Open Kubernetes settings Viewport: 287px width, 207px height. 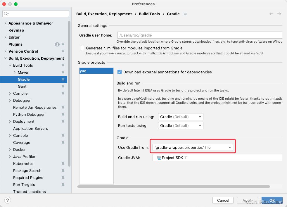pyautogui.click(x=23, y=163)
